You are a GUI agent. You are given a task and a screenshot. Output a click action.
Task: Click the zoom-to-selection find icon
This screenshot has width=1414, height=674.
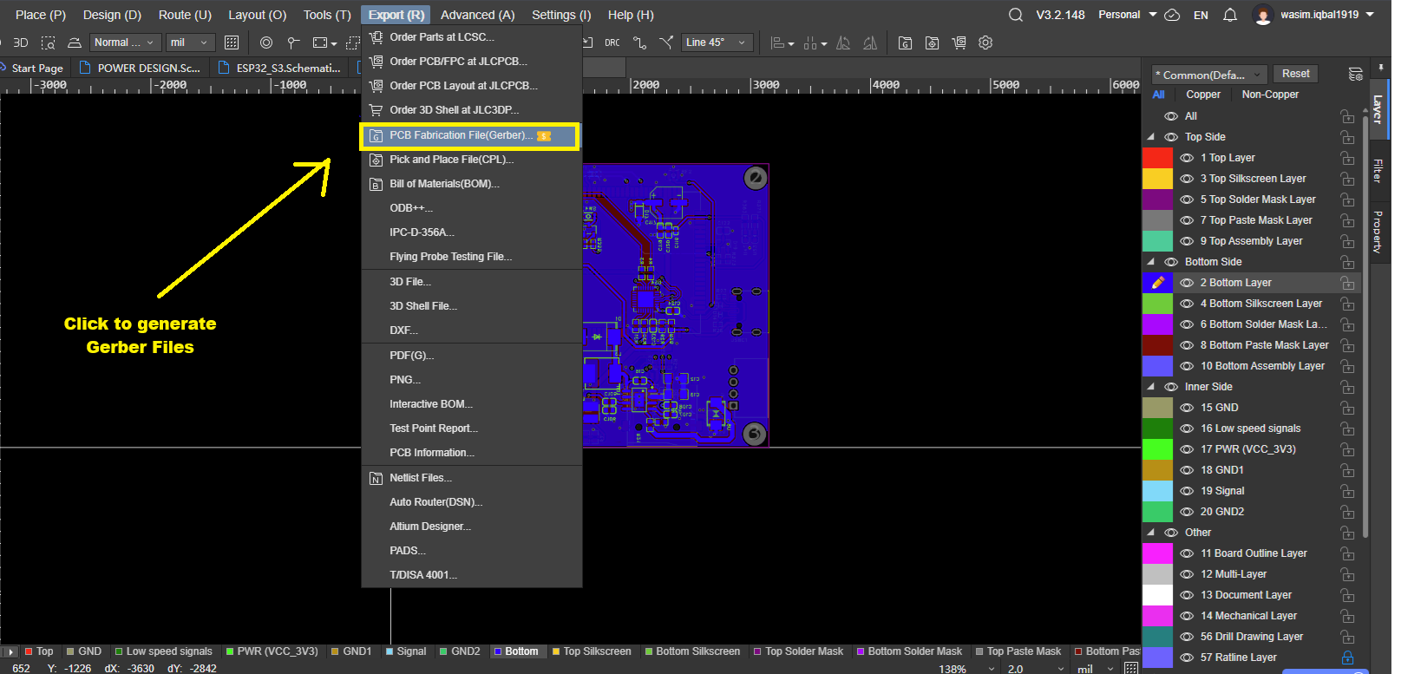(x=49, y=43)
